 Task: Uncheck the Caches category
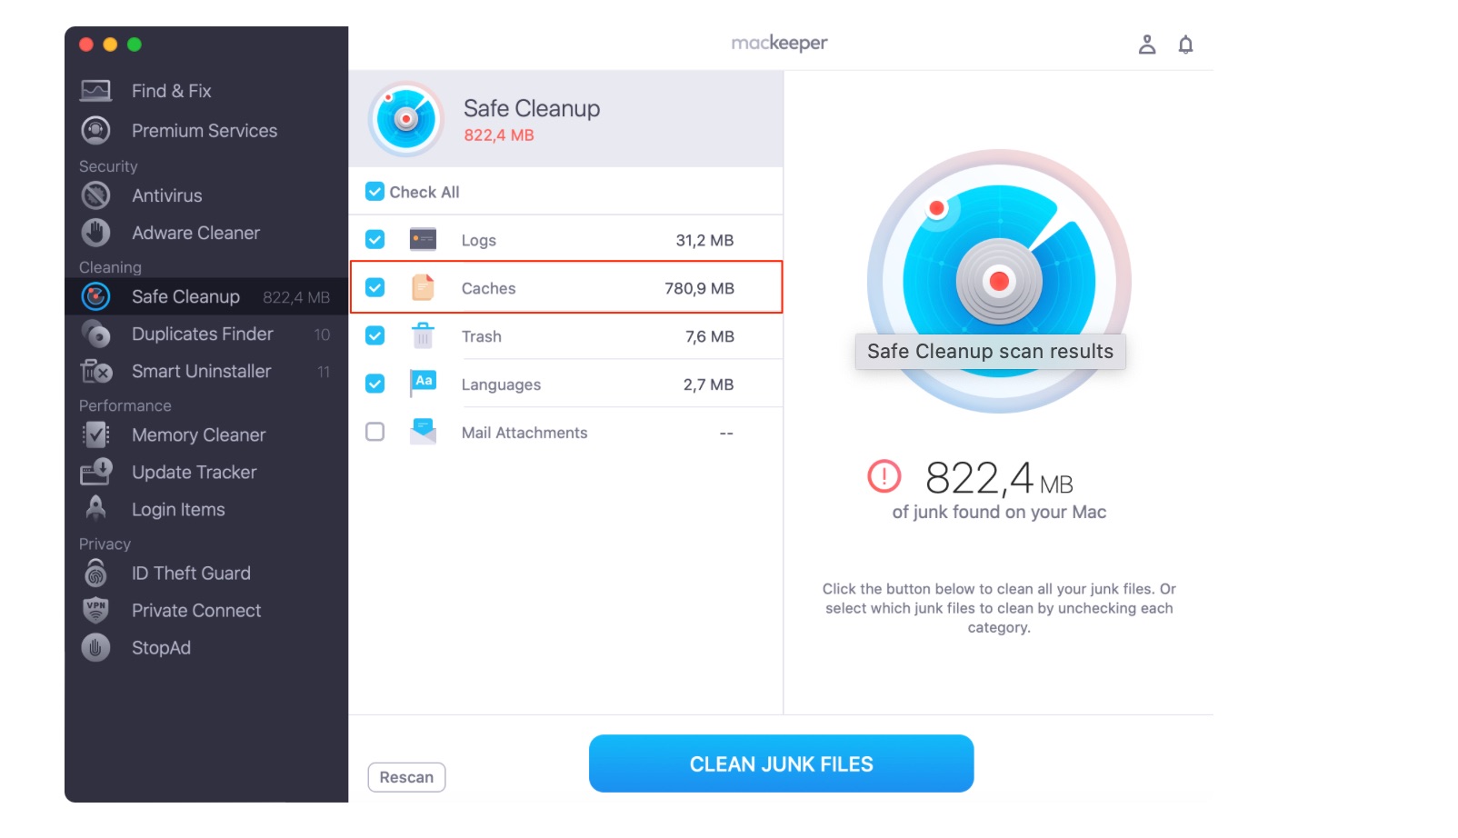pyautogui.click(x=374, y=287)
